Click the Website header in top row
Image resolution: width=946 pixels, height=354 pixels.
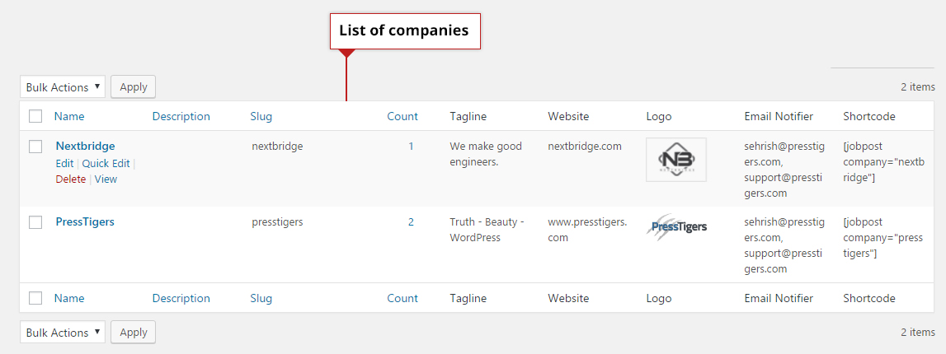click(568, 116)
